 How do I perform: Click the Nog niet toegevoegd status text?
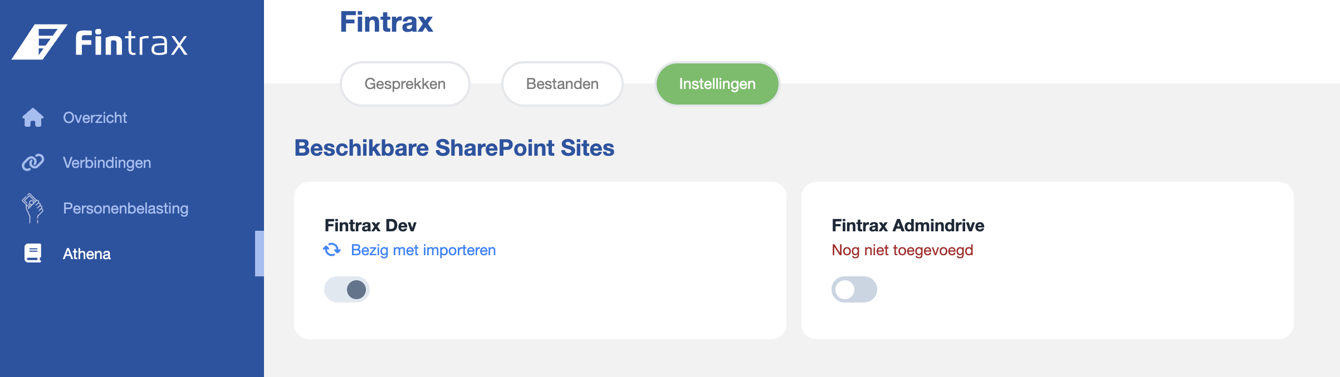[902, 250]
